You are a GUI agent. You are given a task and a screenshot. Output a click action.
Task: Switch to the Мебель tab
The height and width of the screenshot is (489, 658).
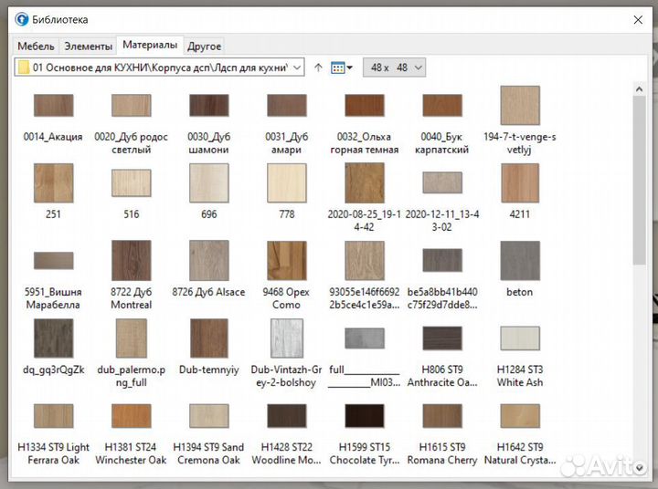(x=37, y=46)
